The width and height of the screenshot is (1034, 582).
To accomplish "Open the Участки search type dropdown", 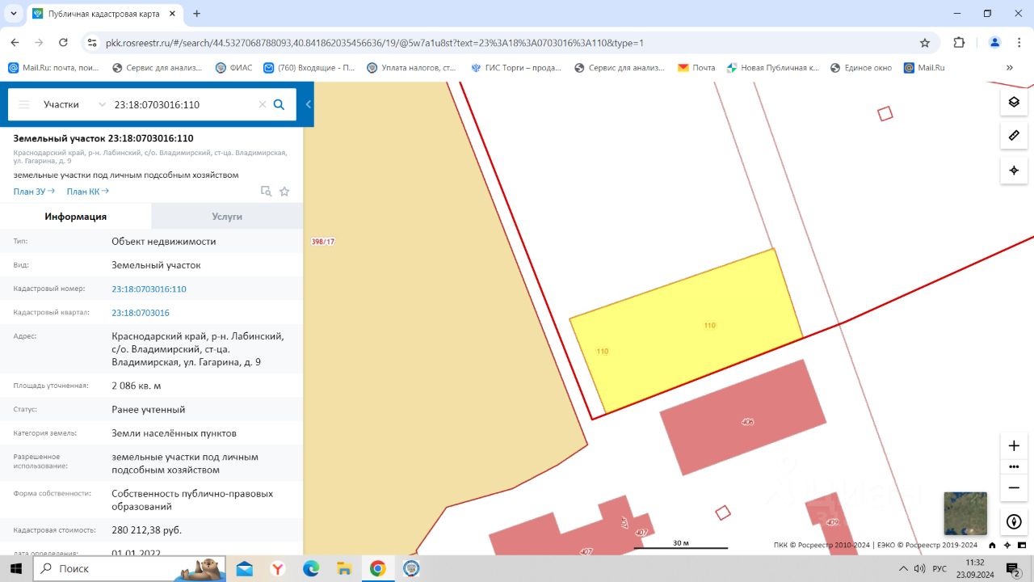I will [x=74, y=104].
